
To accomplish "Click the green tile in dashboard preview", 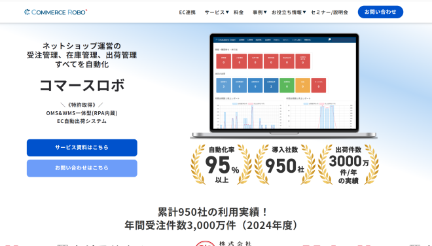I will [287, 85].
